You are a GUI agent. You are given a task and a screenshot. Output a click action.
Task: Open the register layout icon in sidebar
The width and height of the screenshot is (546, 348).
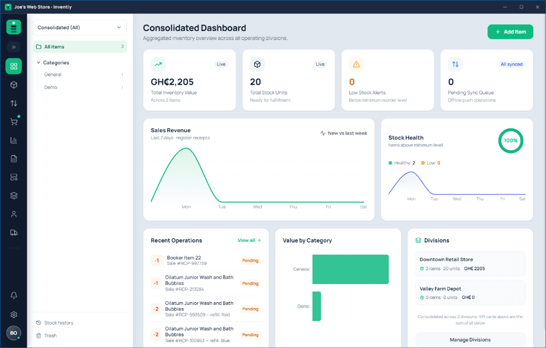[13, 177]
